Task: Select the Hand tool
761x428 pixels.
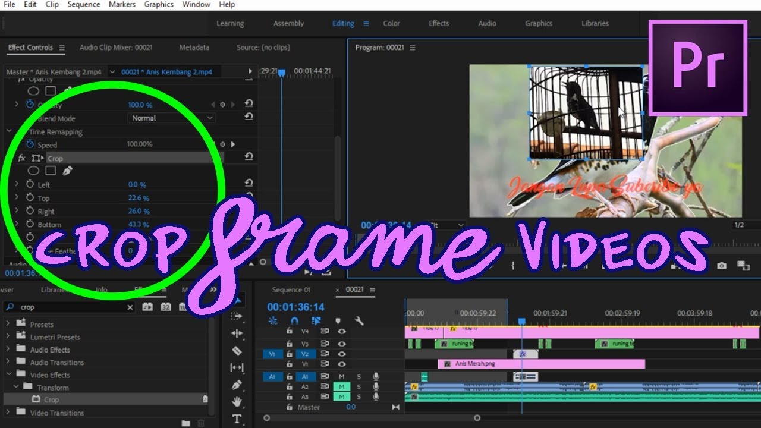Action: pyautogui.click(x=237, y=402)
